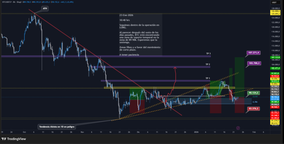Click the TP 2 label
The image size is (284, 144).
tap(208, 64)
